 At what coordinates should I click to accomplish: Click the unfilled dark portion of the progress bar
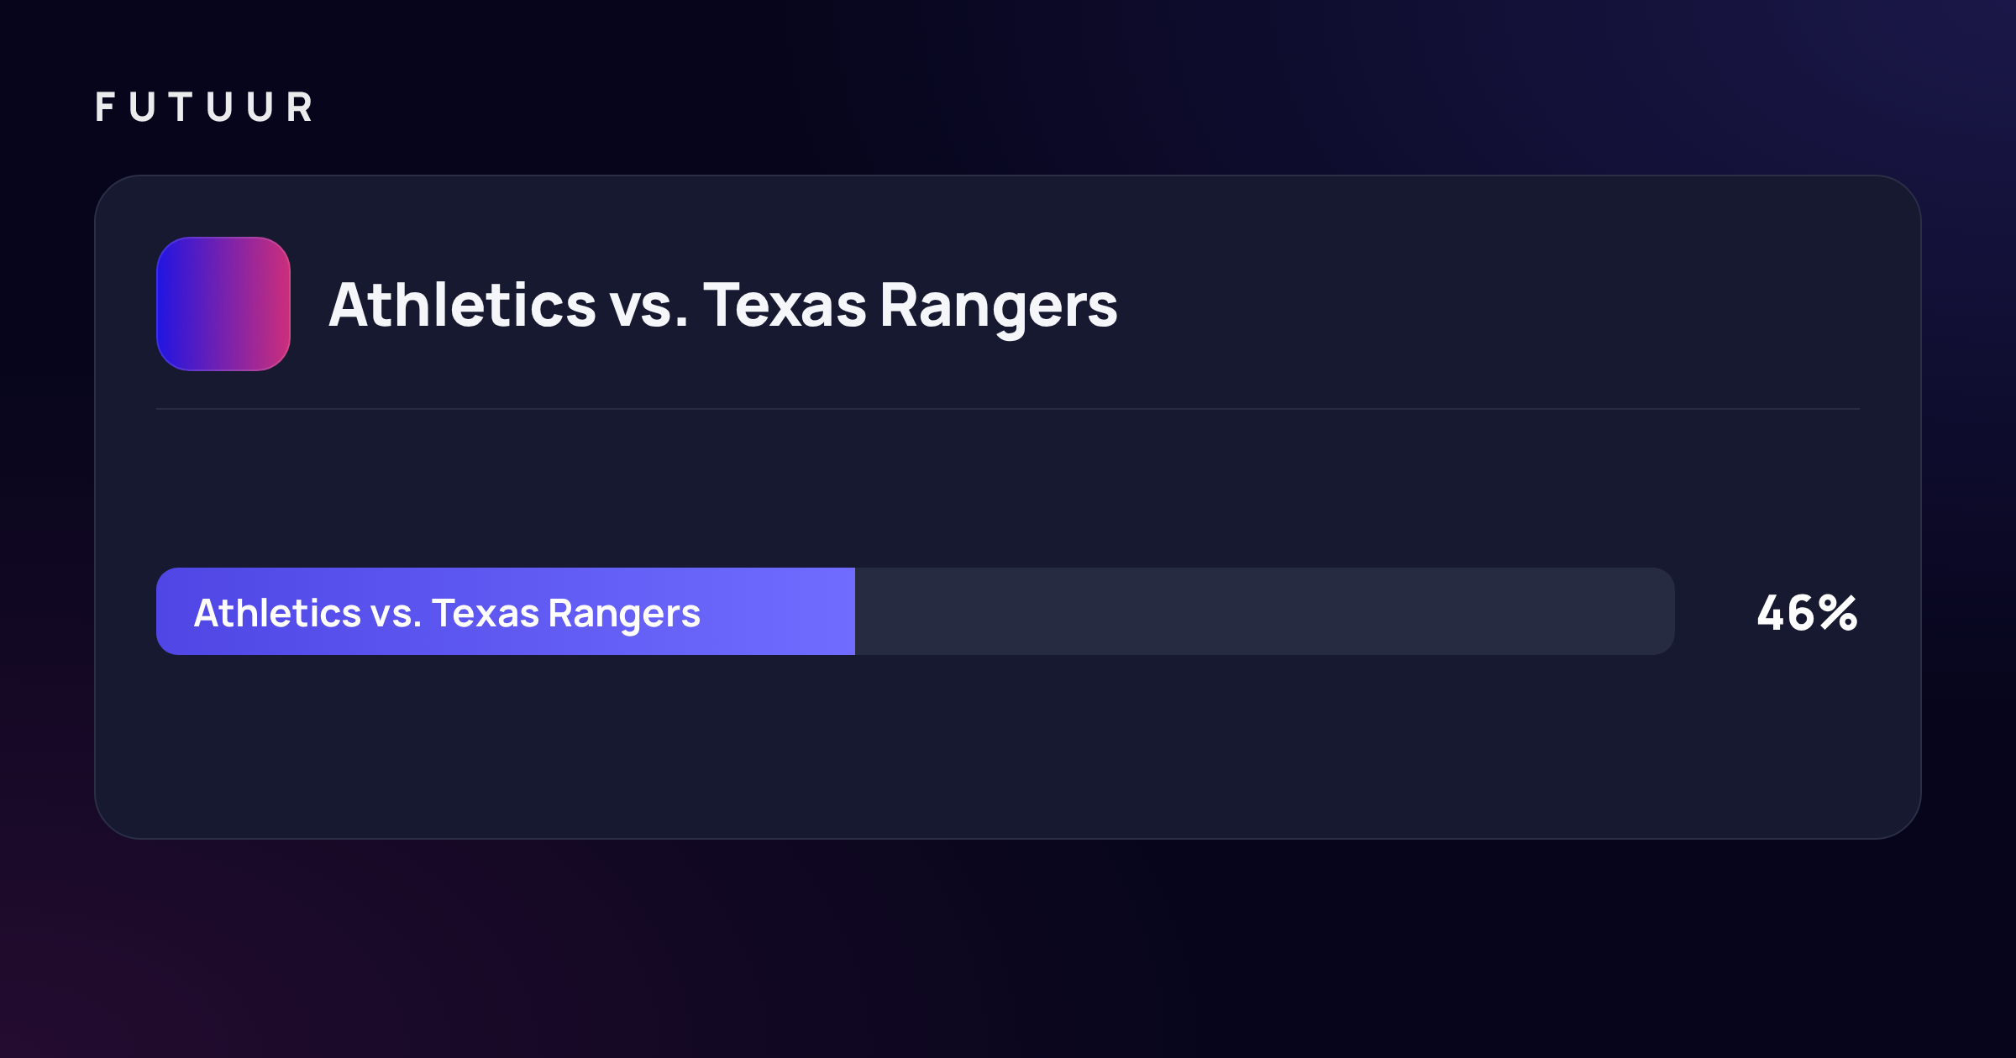tap(1265, 611)
